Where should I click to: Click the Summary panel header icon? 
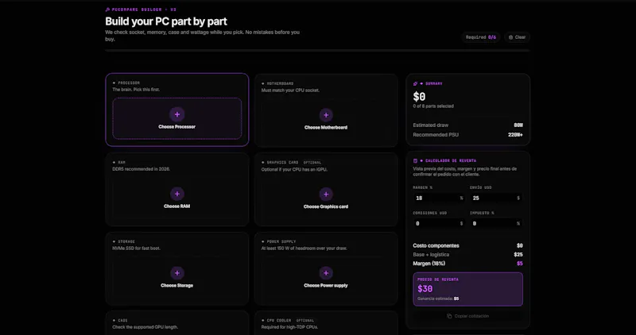415,83
